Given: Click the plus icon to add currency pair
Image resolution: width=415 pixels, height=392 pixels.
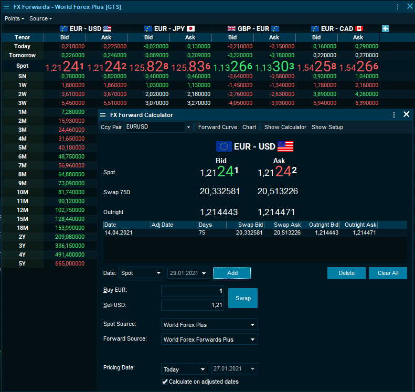Looking at the screenshot, I should coord(385,28).
